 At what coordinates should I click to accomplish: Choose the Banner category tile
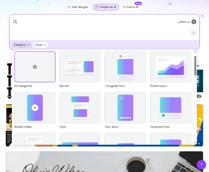(x=80, y=67)
